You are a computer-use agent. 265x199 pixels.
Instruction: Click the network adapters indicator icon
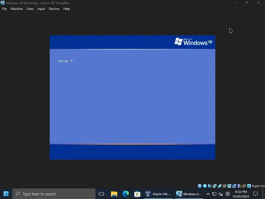coord(215,186)
